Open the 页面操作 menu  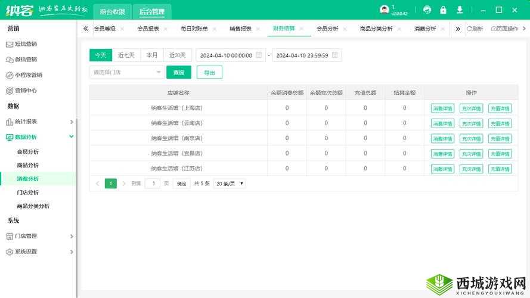[x=504, y=29]
